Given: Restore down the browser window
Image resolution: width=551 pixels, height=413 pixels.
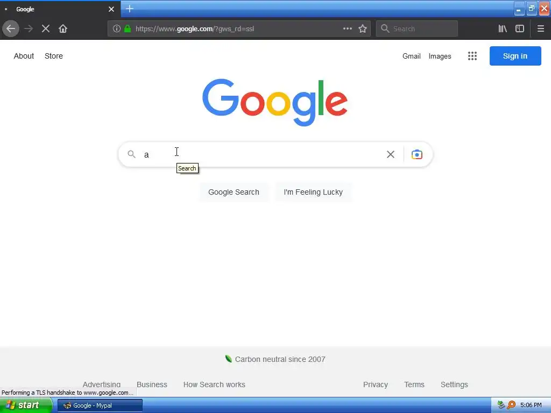Looking at the screenshot, I should point(532,9).
